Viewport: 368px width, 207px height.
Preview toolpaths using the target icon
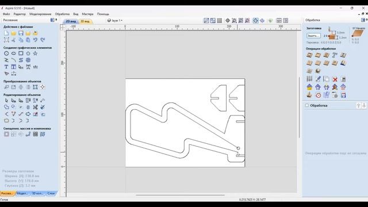(318, 95)
